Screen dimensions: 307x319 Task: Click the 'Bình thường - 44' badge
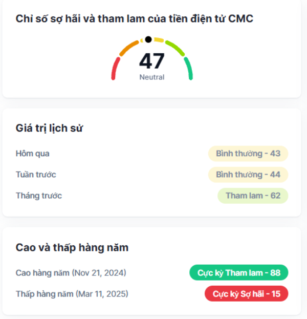(x=248, y=175)
